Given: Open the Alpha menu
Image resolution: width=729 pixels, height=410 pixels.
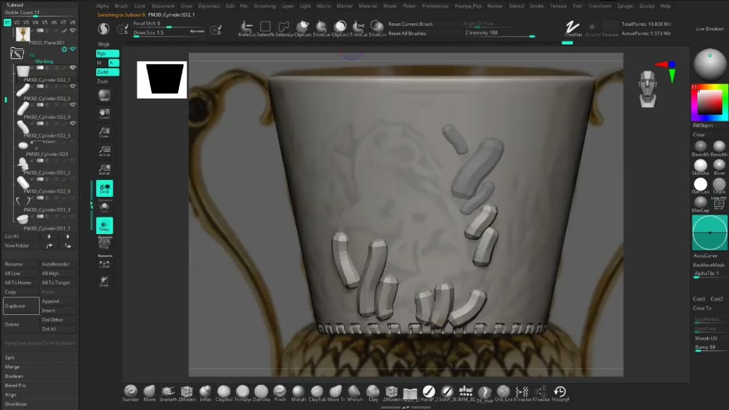Looking at the screenshot, I should (102, 6).
